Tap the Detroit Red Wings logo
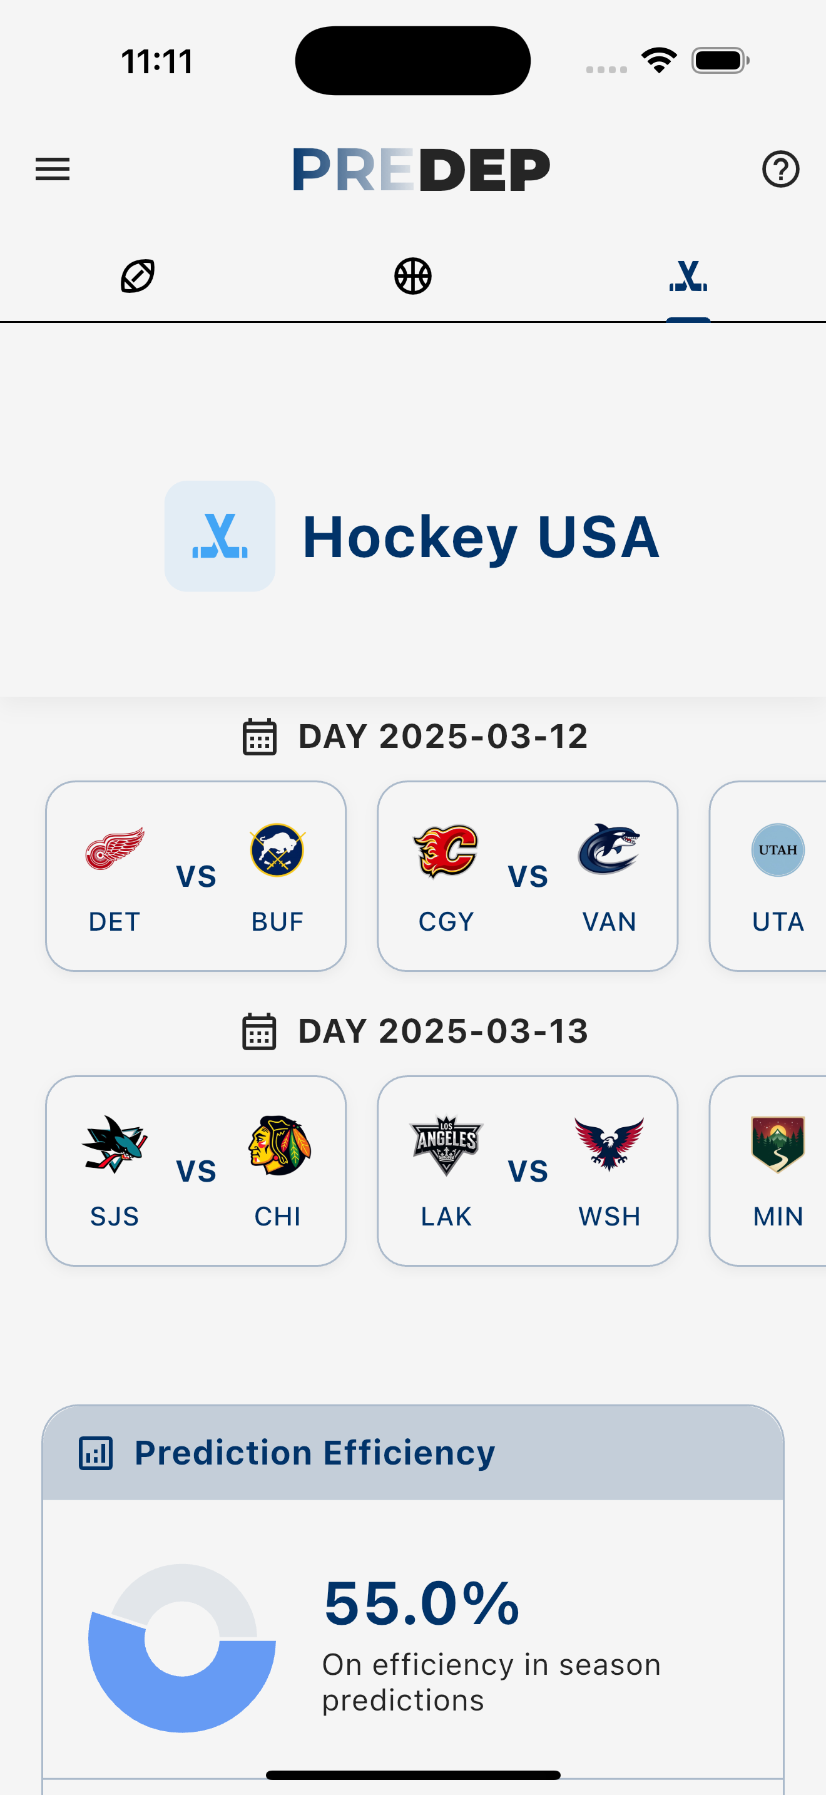Screen dimensions: 826x1795 pos(115,849)
